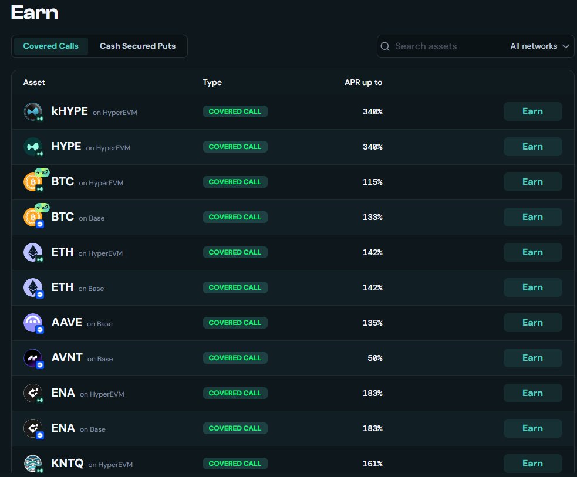Viewport: 577px width, 477px height.
Task: Click the 135% APR value
Action: [373, 323]
